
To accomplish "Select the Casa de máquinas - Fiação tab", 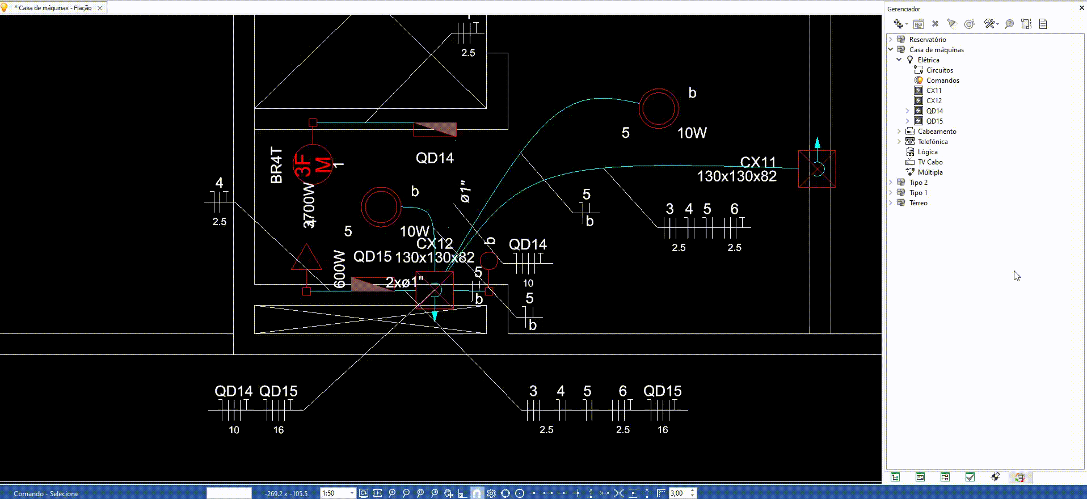I will 55,8.
